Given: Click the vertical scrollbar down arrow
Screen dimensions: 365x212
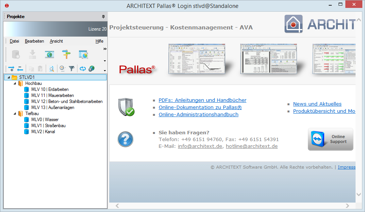Looking at the screenshot, I should point(359,194).
